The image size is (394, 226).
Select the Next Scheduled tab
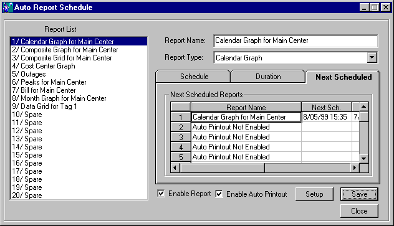tap(344, 77)
